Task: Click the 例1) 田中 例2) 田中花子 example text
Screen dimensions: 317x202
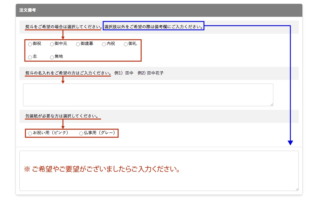Action: pos(139,73)
